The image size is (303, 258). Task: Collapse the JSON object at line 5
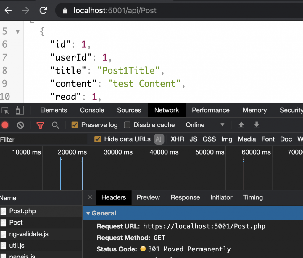[x=18, y=32]
